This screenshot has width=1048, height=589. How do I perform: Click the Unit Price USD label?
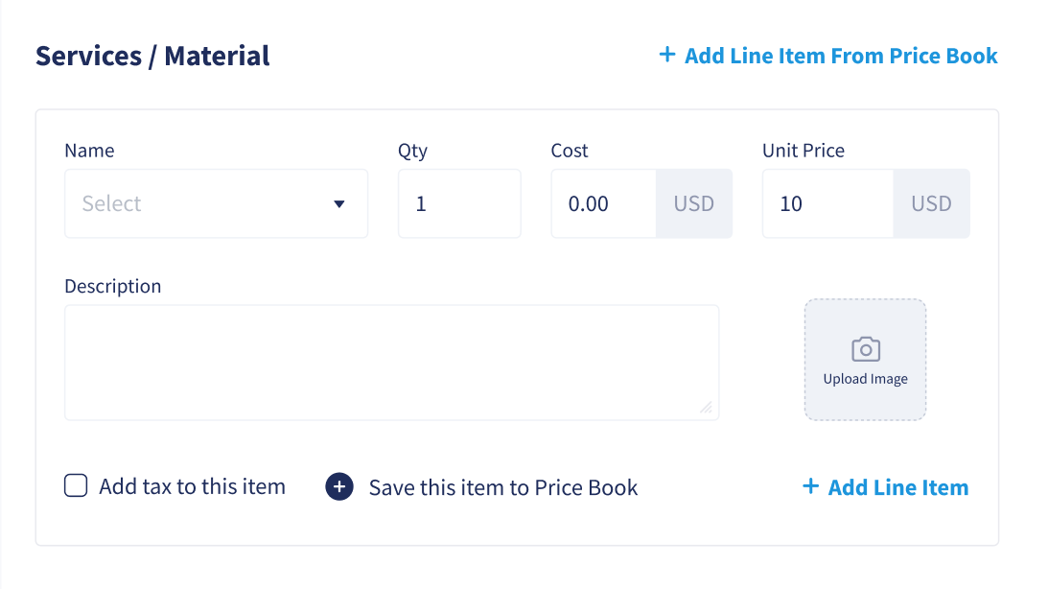[931, 203]
